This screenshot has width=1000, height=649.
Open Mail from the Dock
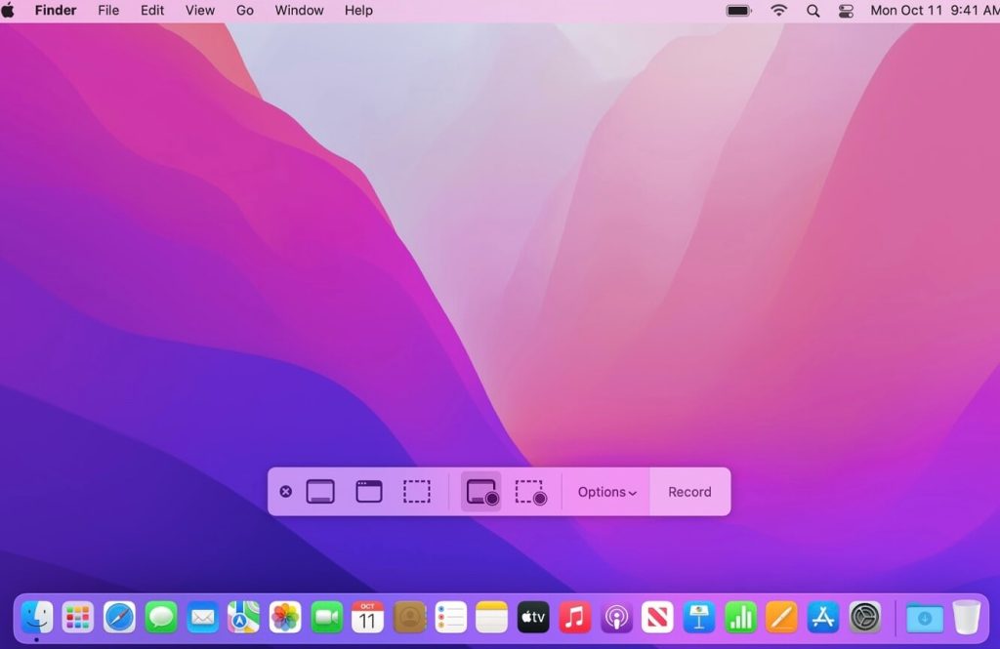pyautogui.click(x=202, y=617)
